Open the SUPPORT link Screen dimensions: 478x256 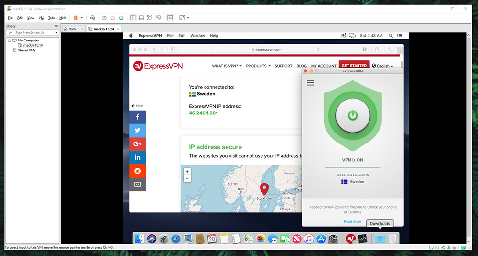point(283,66)
